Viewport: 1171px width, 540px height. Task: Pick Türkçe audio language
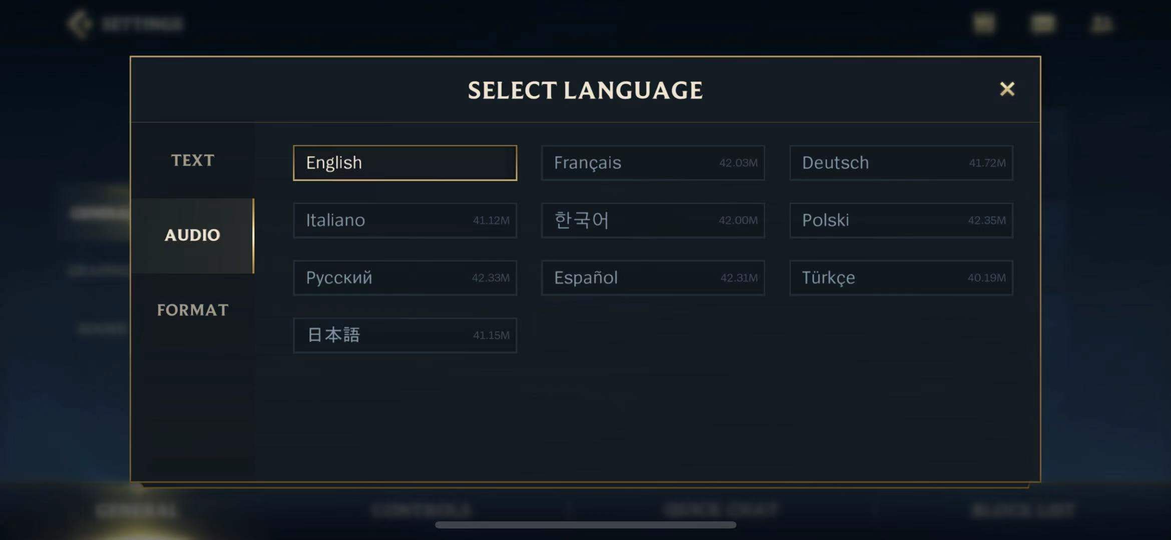tap(901, 278)
